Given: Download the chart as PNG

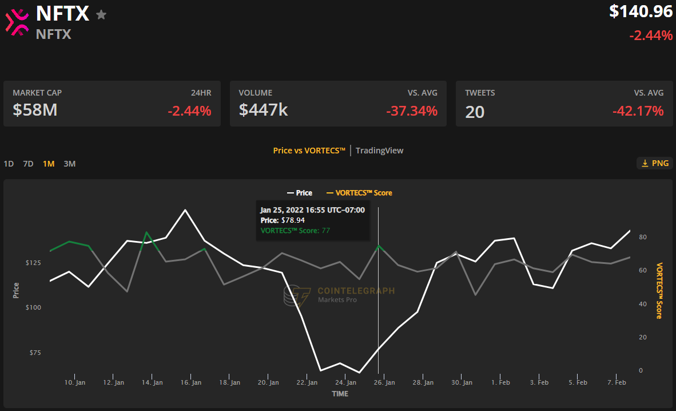Looking at the screenshot, I should click(654, 163).
